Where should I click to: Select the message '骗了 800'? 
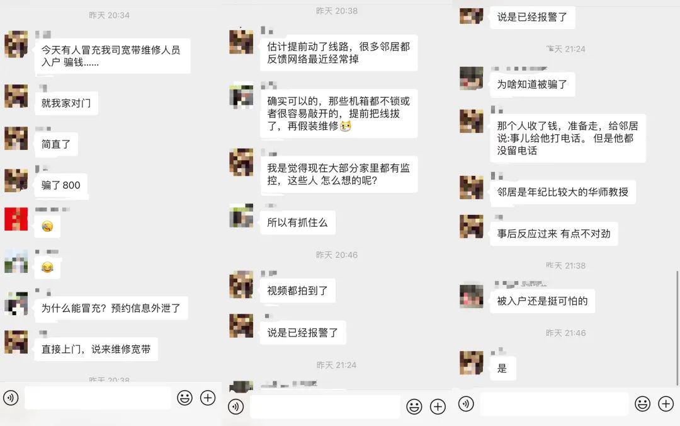click(x=61, y=185)
